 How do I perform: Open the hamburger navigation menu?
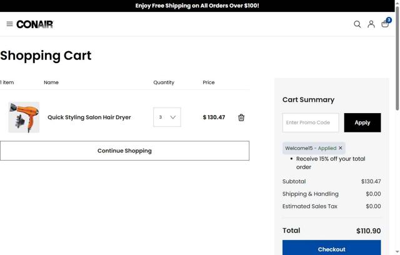pos(10,24)
